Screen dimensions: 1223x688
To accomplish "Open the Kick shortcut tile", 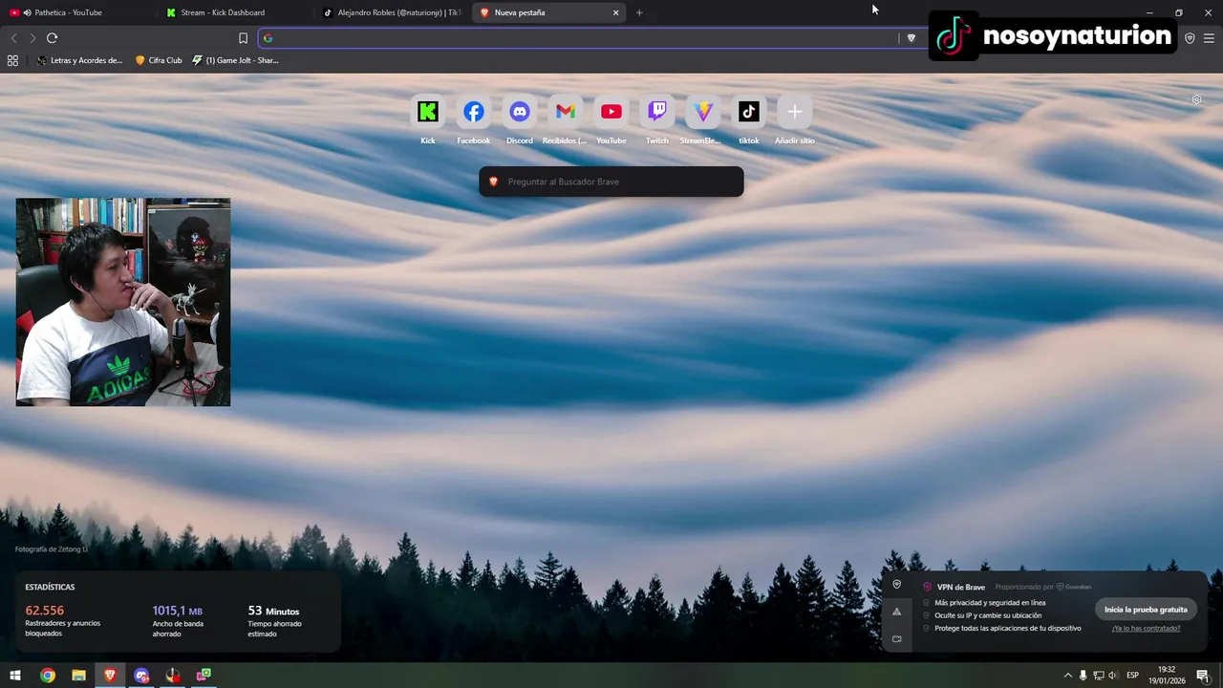I will (428, 112).
